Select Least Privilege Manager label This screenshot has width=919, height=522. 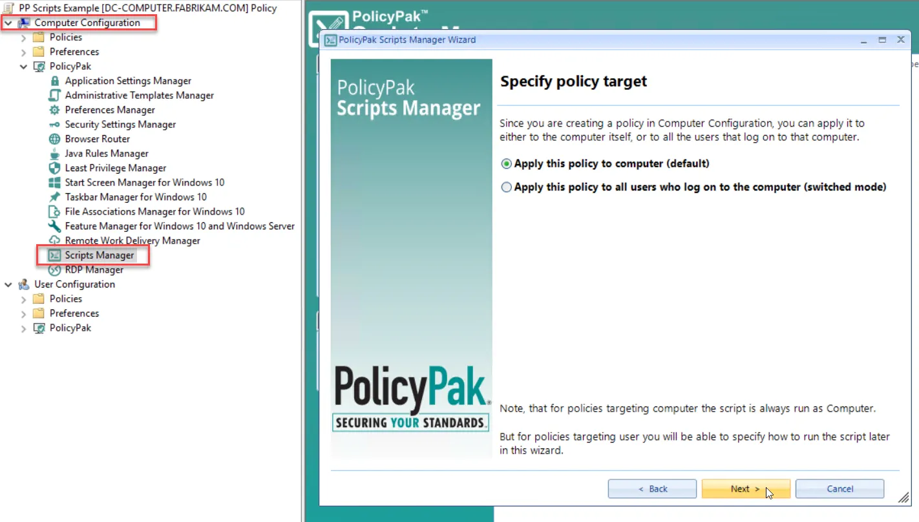[x=116, y=168]
